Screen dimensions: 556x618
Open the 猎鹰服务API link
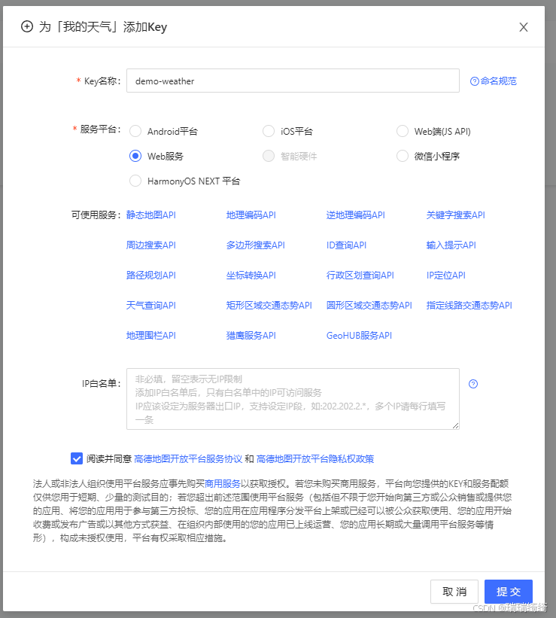click(x=251, y=336)
